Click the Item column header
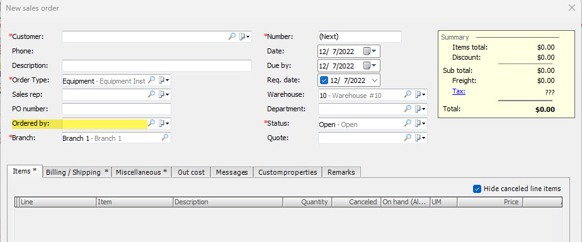The height and width of the screenshot is (242, 582). (x=135, y=202)
